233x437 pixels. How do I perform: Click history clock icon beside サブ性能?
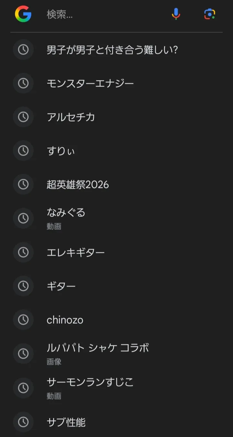[x=23, y=422]
